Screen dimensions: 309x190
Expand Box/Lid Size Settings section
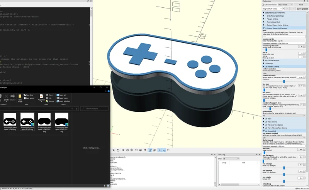284,61
